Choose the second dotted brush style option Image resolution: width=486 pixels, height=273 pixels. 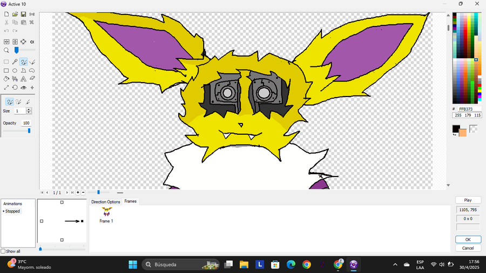pos(18,101)
